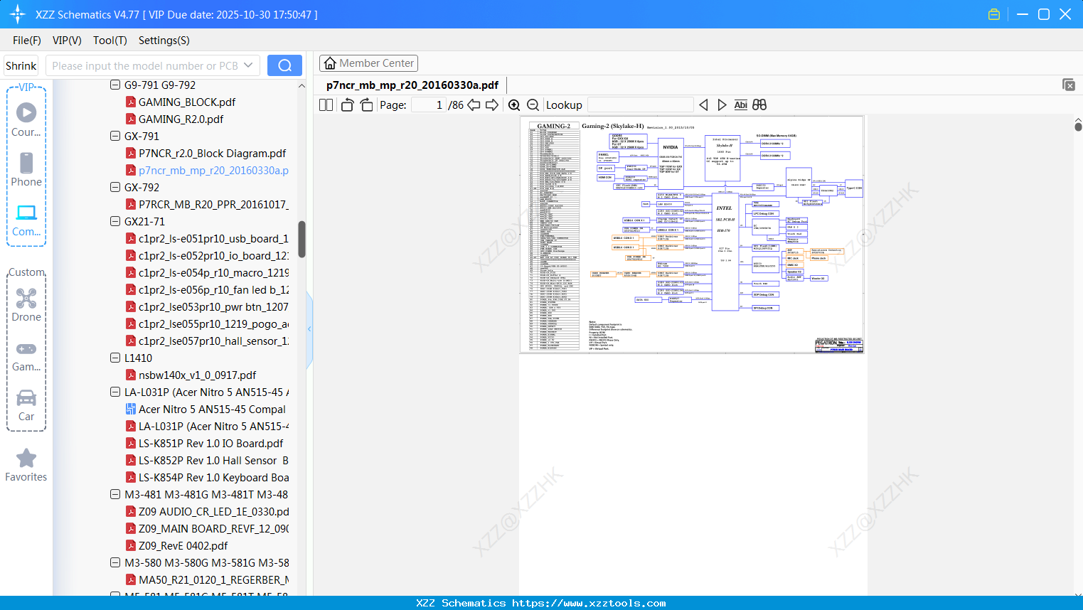Open the Settings(S) menu
This screenshot has height=610, width=1083.
click(x=164, y=41)
